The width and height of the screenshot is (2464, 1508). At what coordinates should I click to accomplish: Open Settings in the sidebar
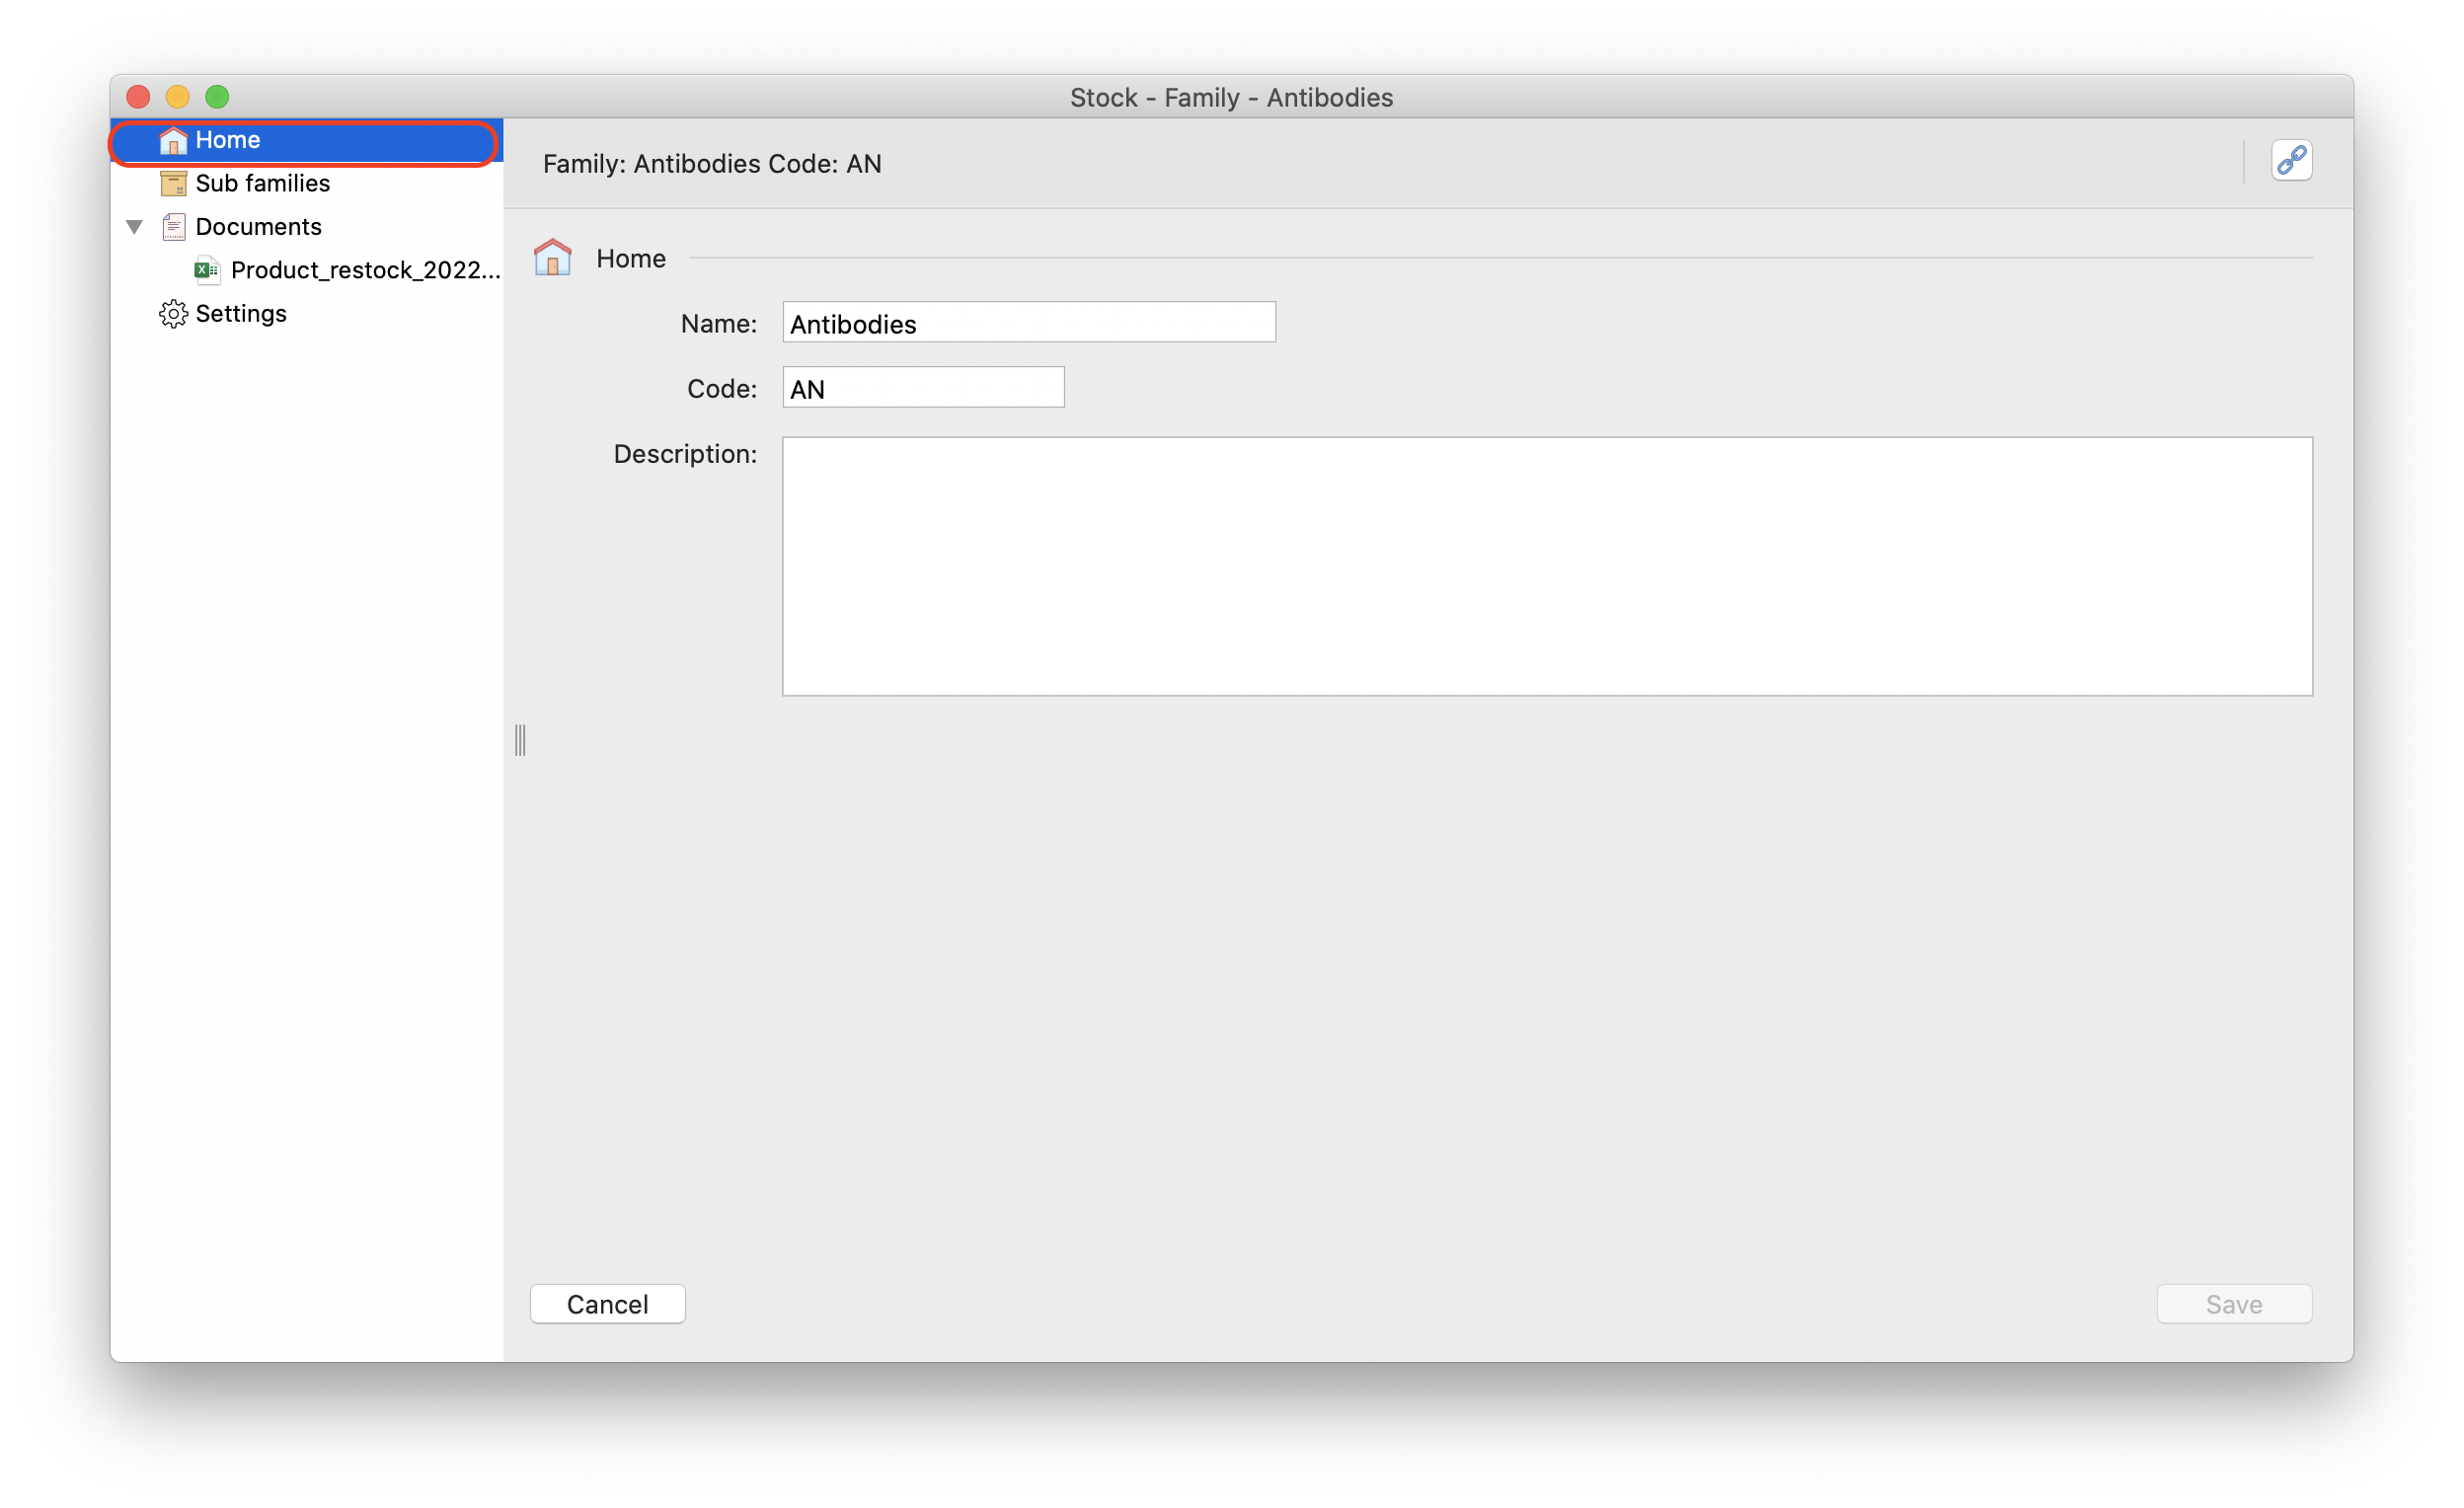306,314
